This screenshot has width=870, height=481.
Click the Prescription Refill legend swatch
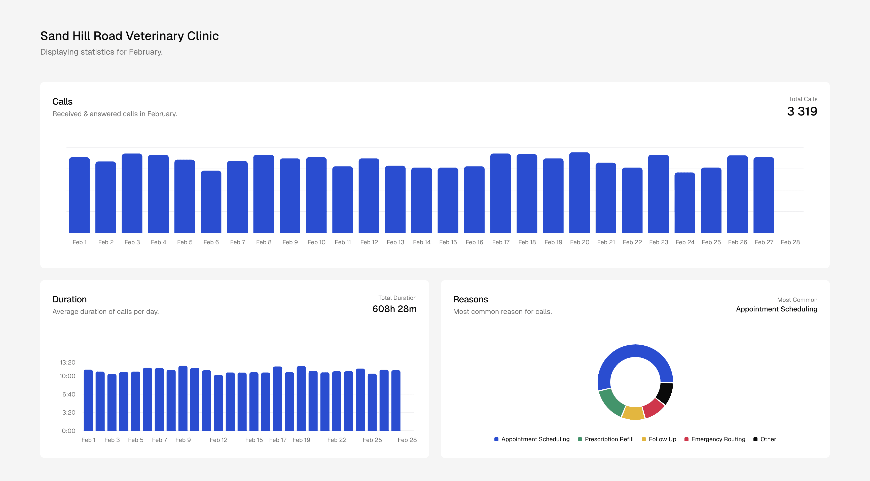(x=580, y=439)
